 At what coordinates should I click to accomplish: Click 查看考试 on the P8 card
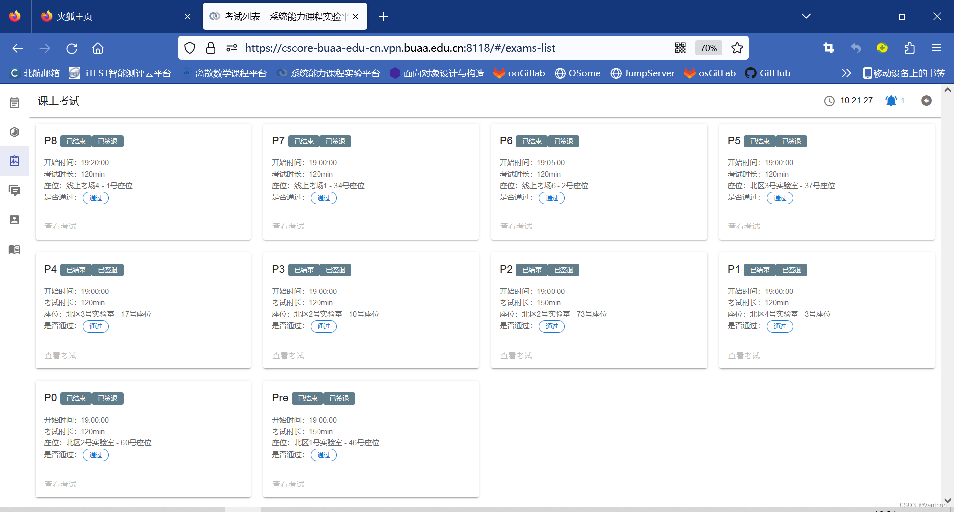pyautogui.click(x=60, y=226)
